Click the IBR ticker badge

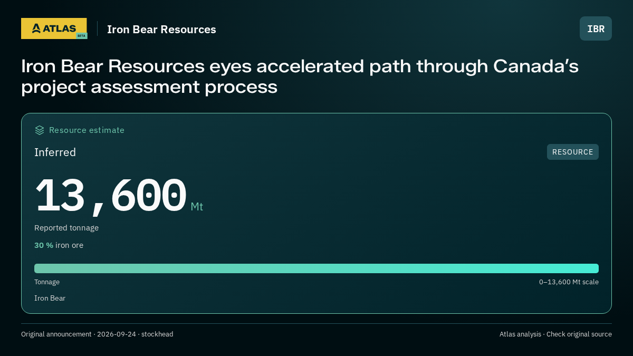pos(596,28)
